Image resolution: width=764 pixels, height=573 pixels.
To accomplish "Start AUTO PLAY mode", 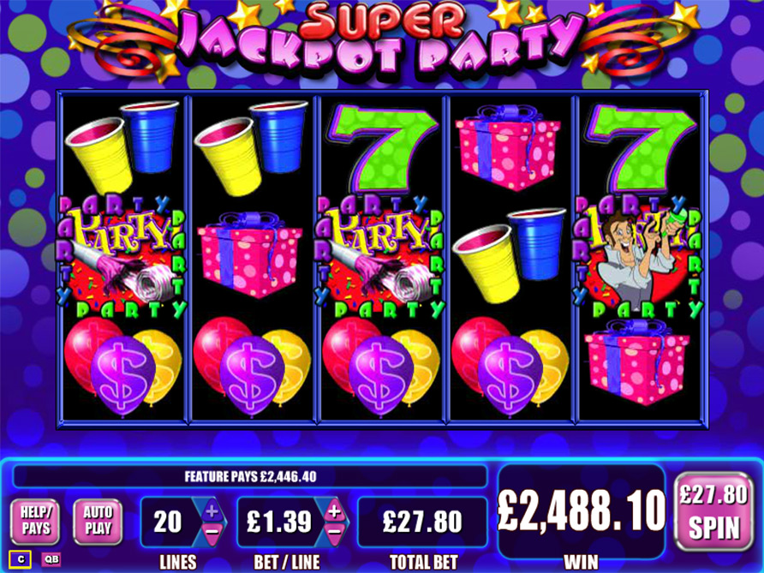I will click(98, 522).
